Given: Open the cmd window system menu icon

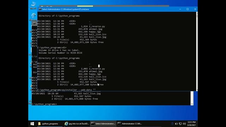Looking at the screenshot, I should click(40, 9).
